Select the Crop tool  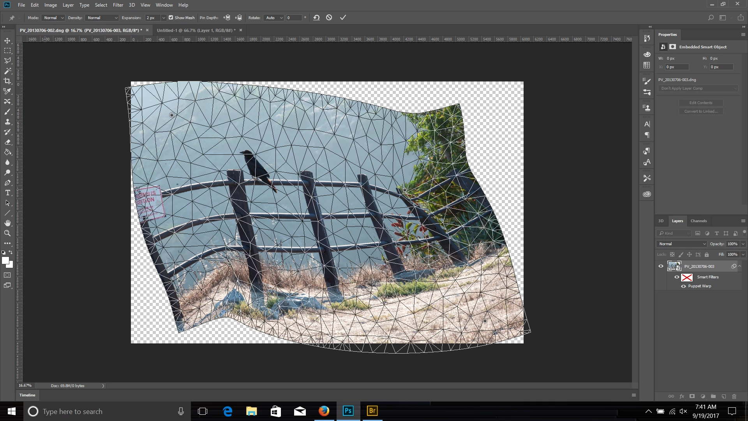coord(7,81)
